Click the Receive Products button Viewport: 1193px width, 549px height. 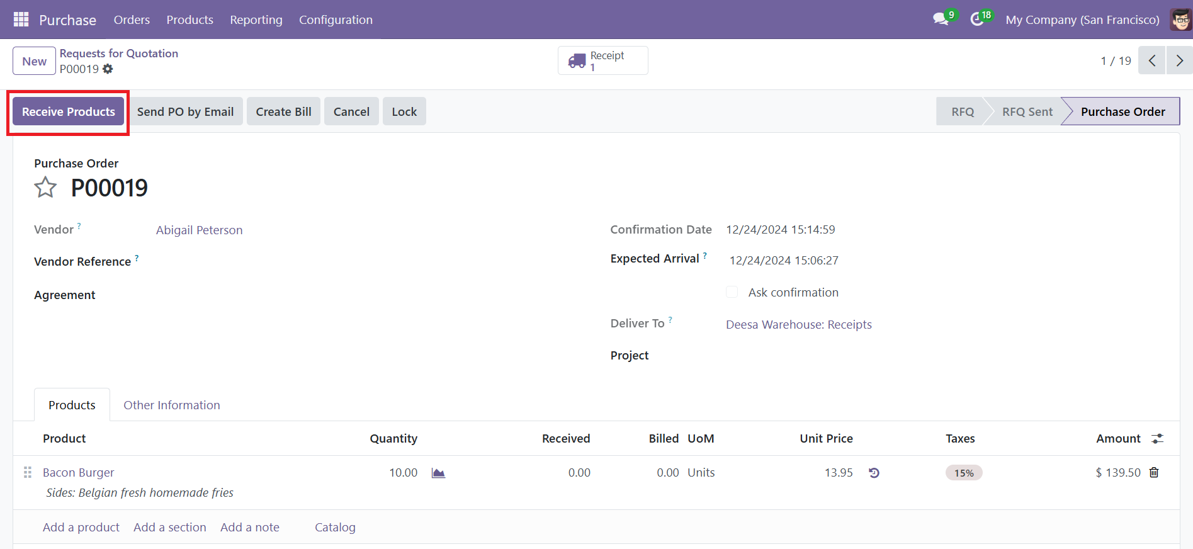coord(69,111)
